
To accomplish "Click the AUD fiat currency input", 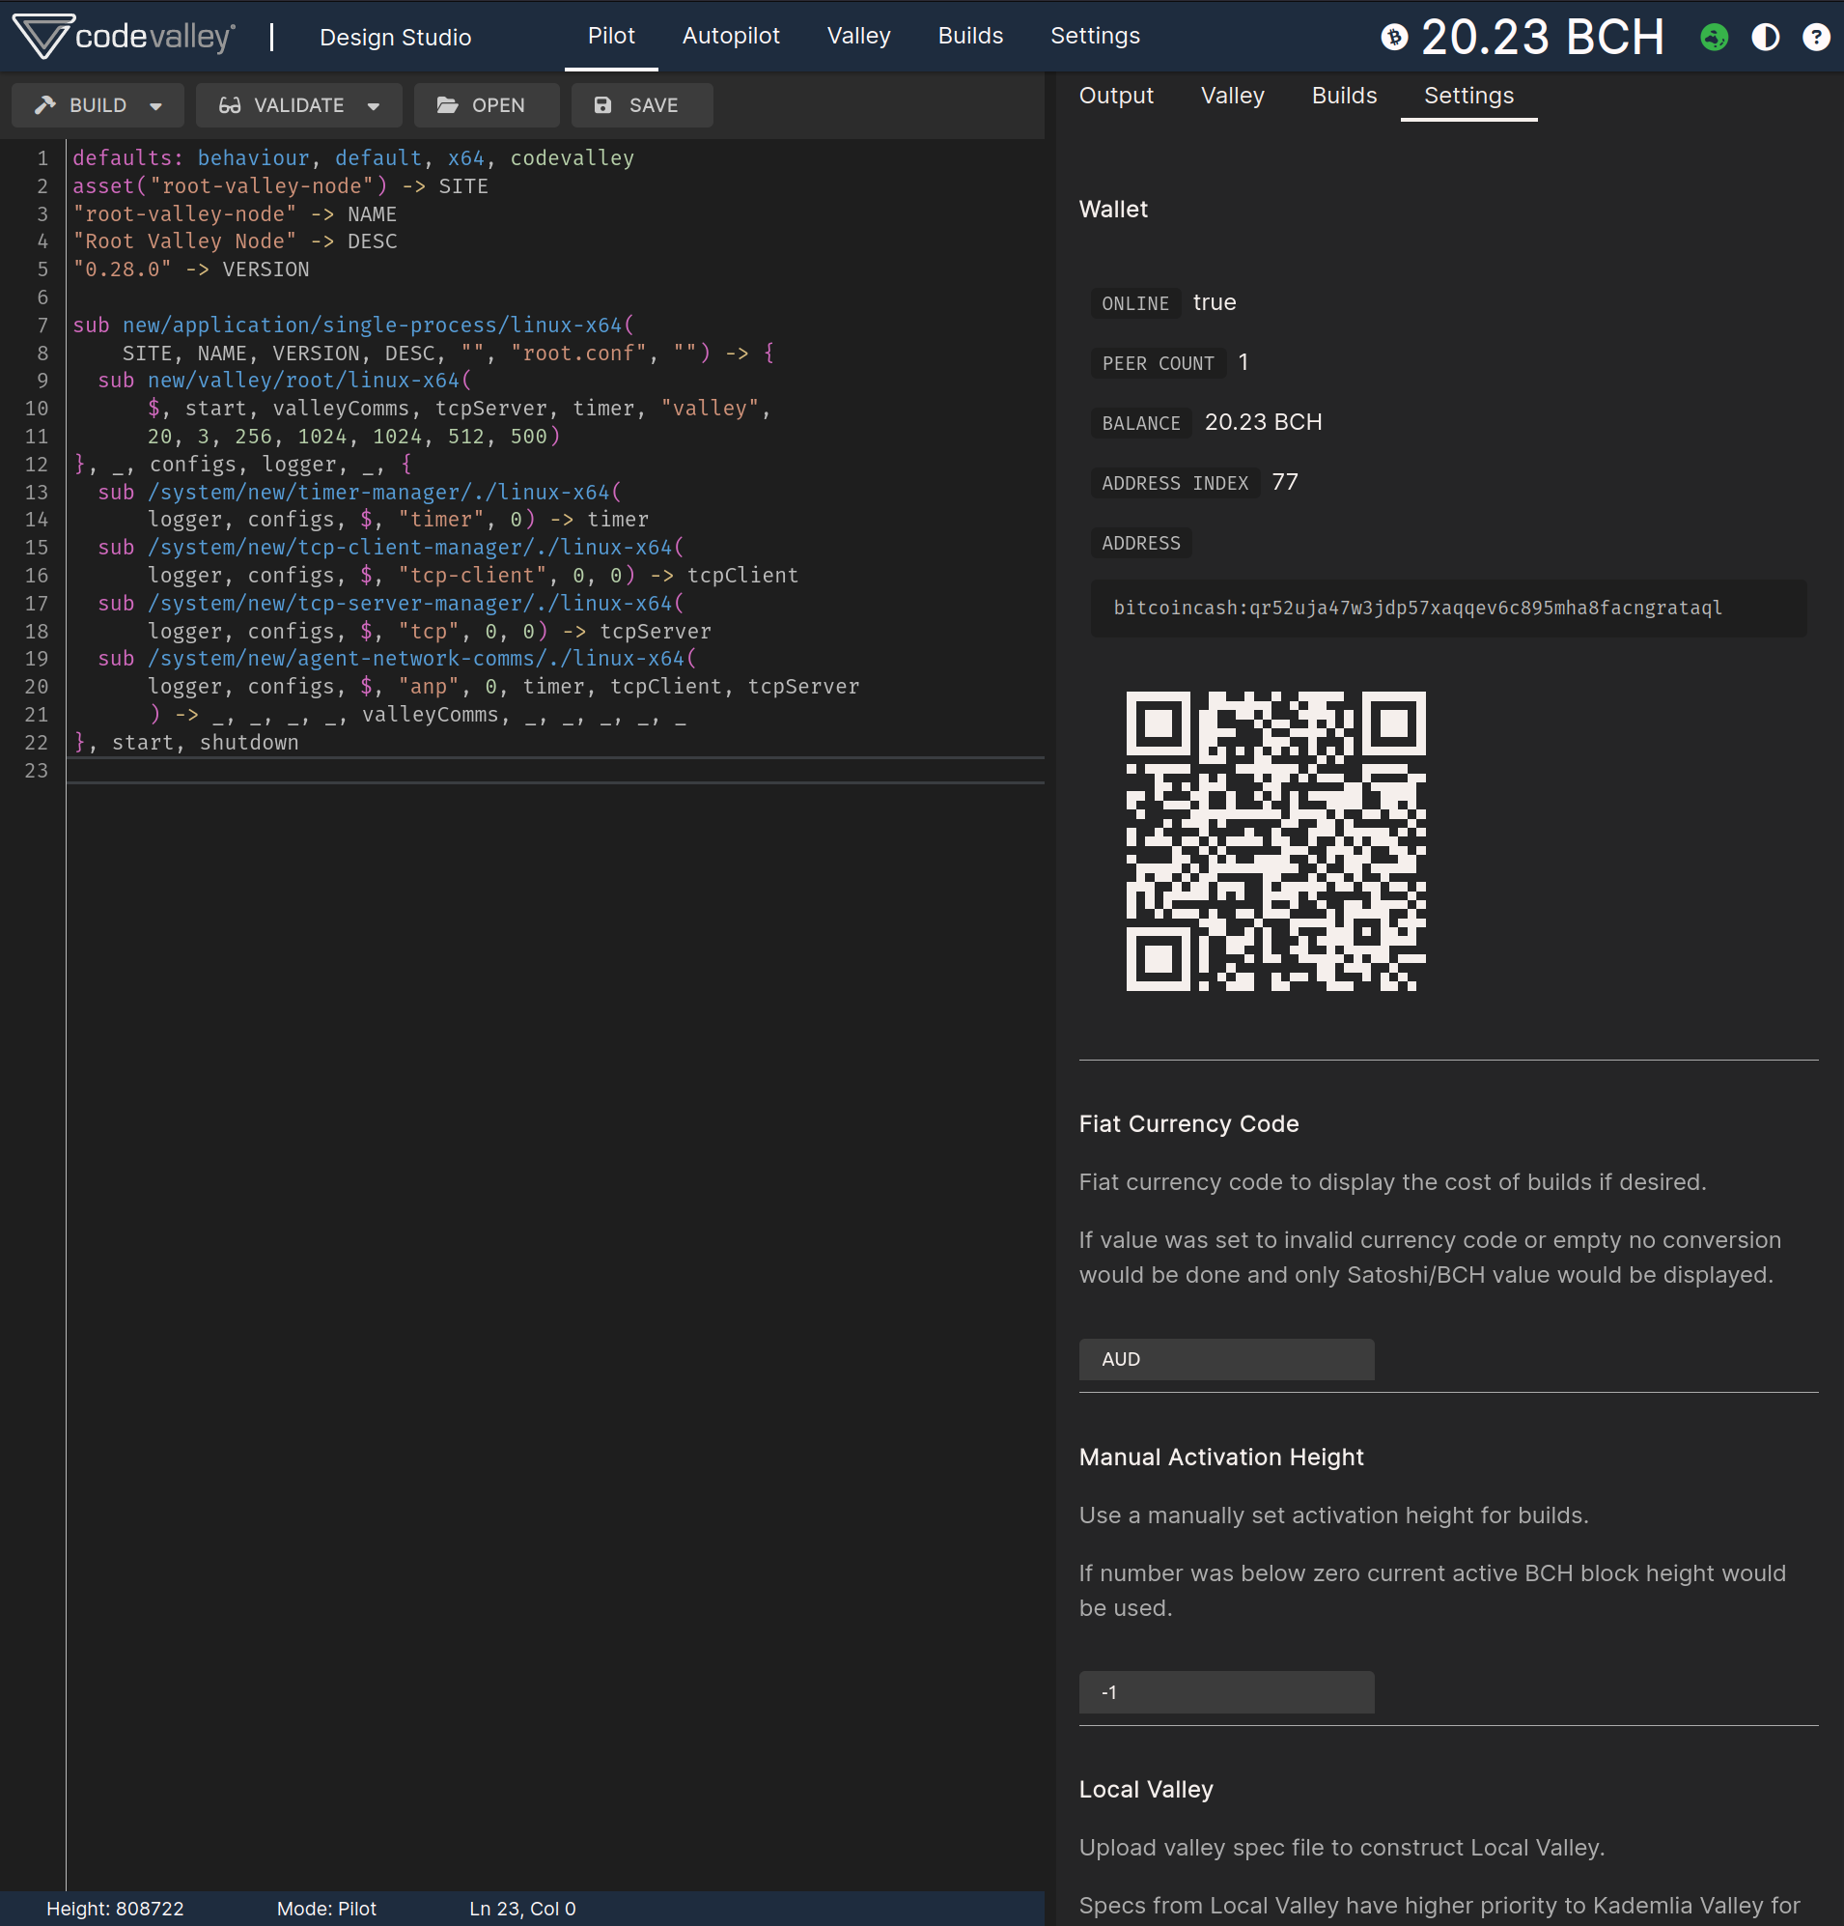I will click(1226, 1359).
